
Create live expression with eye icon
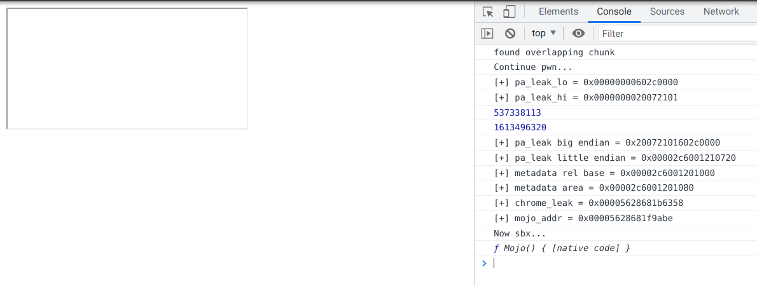[578, 33]
